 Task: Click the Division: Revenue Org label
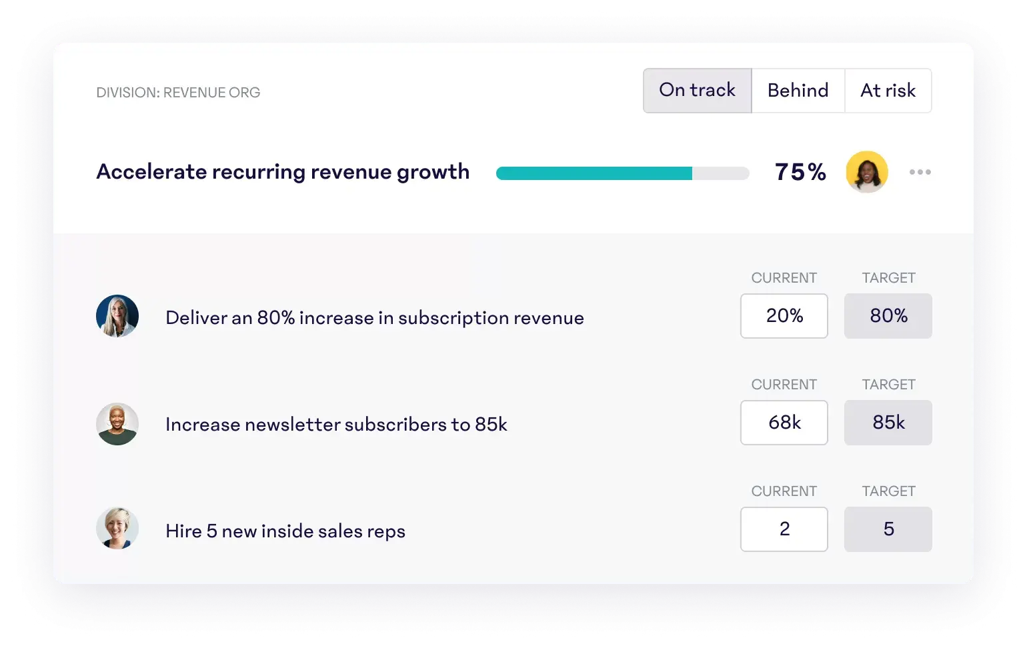(x=178, y=93)
